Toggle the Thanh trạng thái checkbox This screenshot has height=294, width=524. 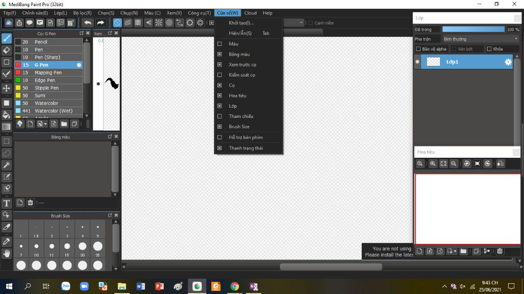tap(220, 148)
